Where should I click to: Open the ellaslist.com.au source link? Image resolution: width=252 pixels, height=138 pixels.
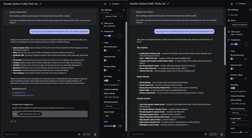pyautogui.click(x=20, y=93)
